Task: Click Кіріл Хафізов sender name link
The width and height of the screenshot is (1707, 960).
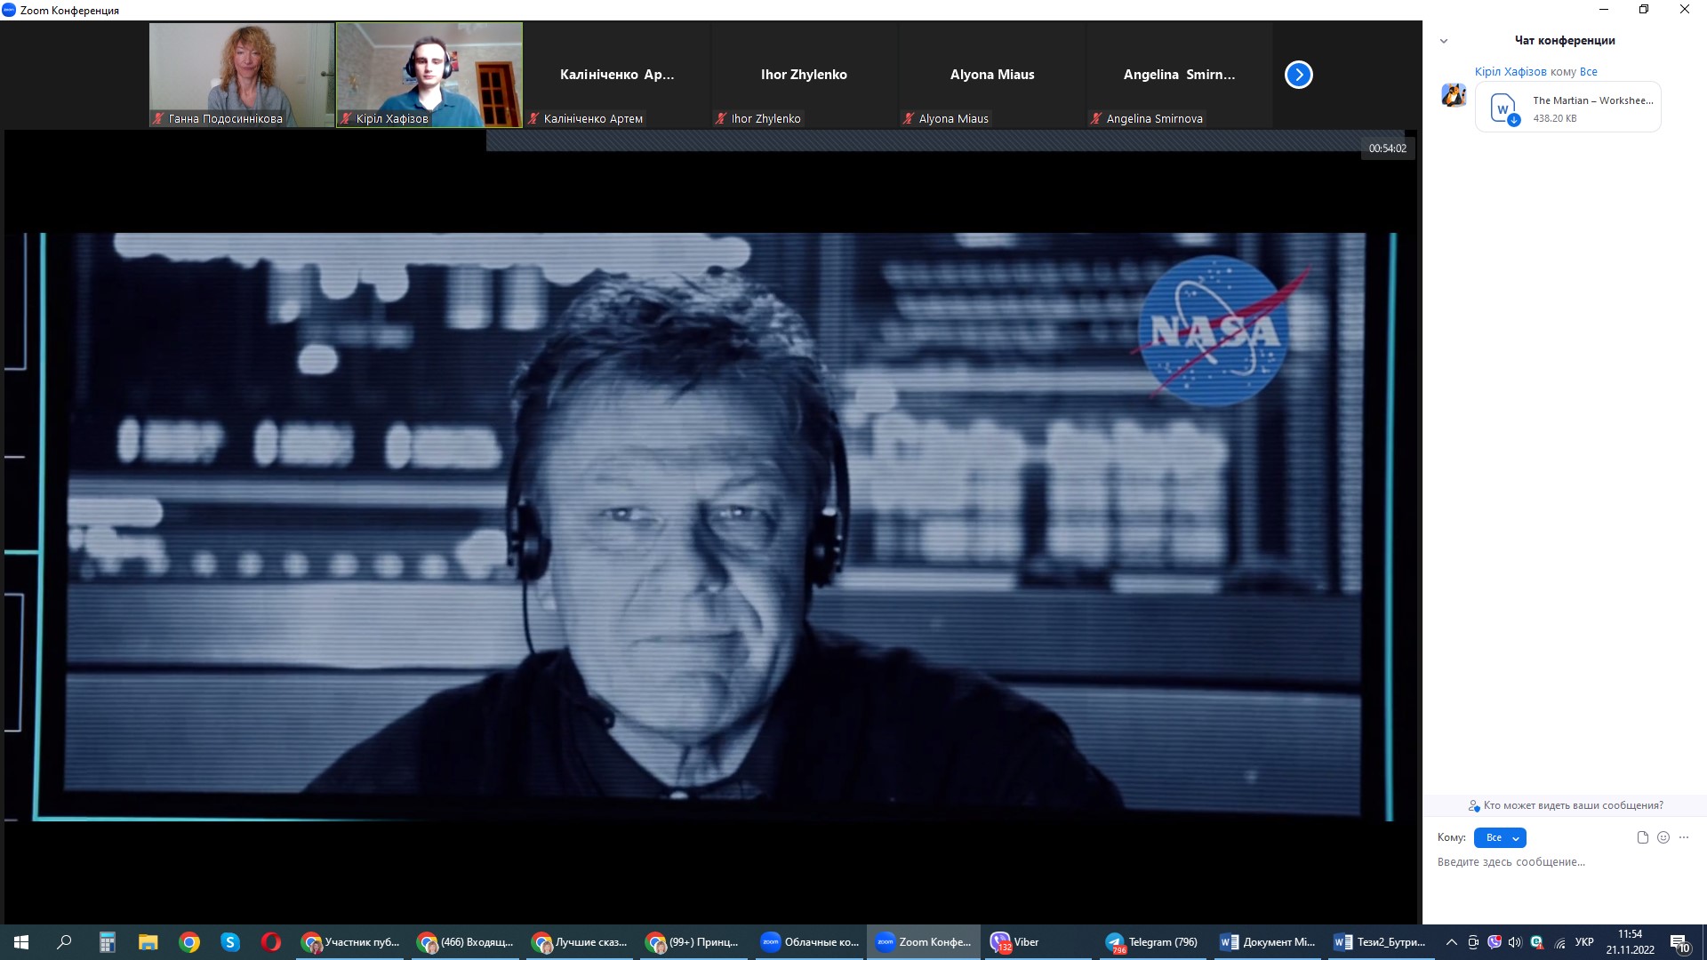Action: pyautogui.click(x=1510, y=72)
